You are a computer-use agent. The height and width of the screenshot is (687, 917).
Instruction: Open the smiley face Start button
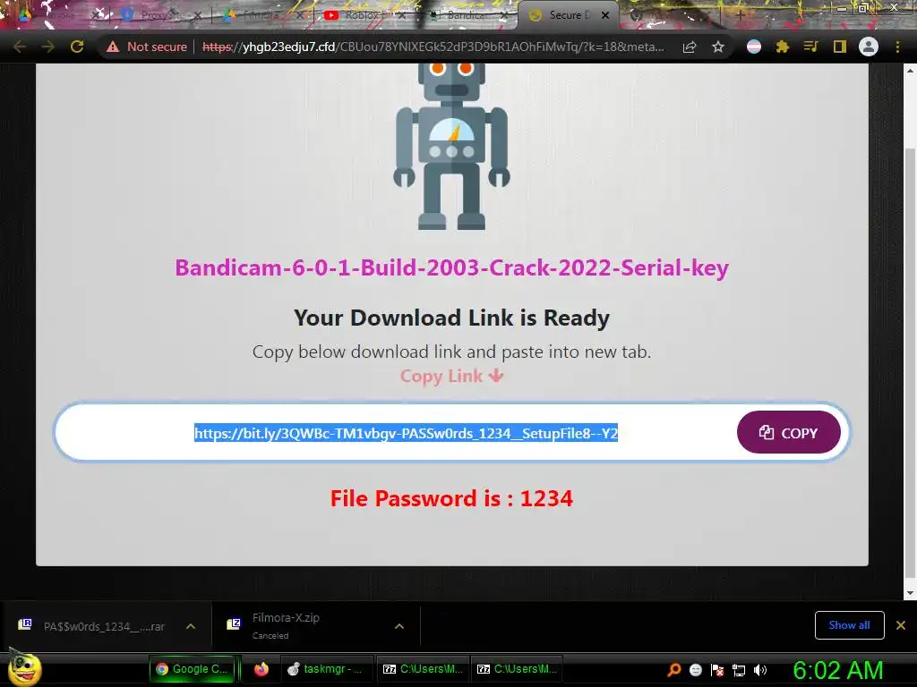24,669
